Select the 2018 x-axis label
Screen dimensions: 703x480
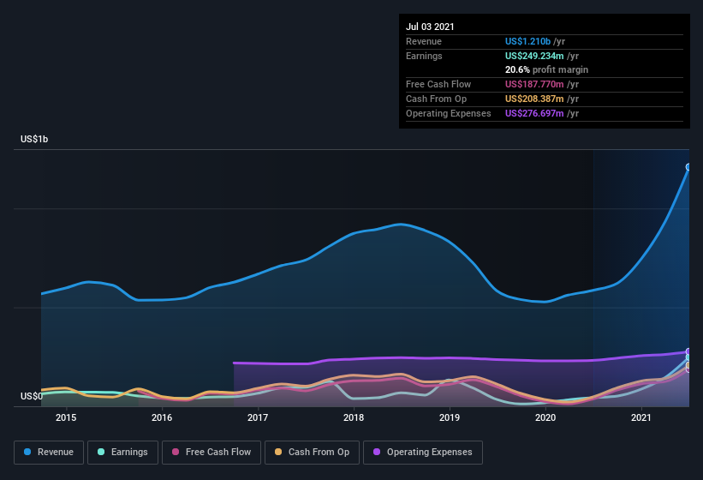tap(354, 417)
